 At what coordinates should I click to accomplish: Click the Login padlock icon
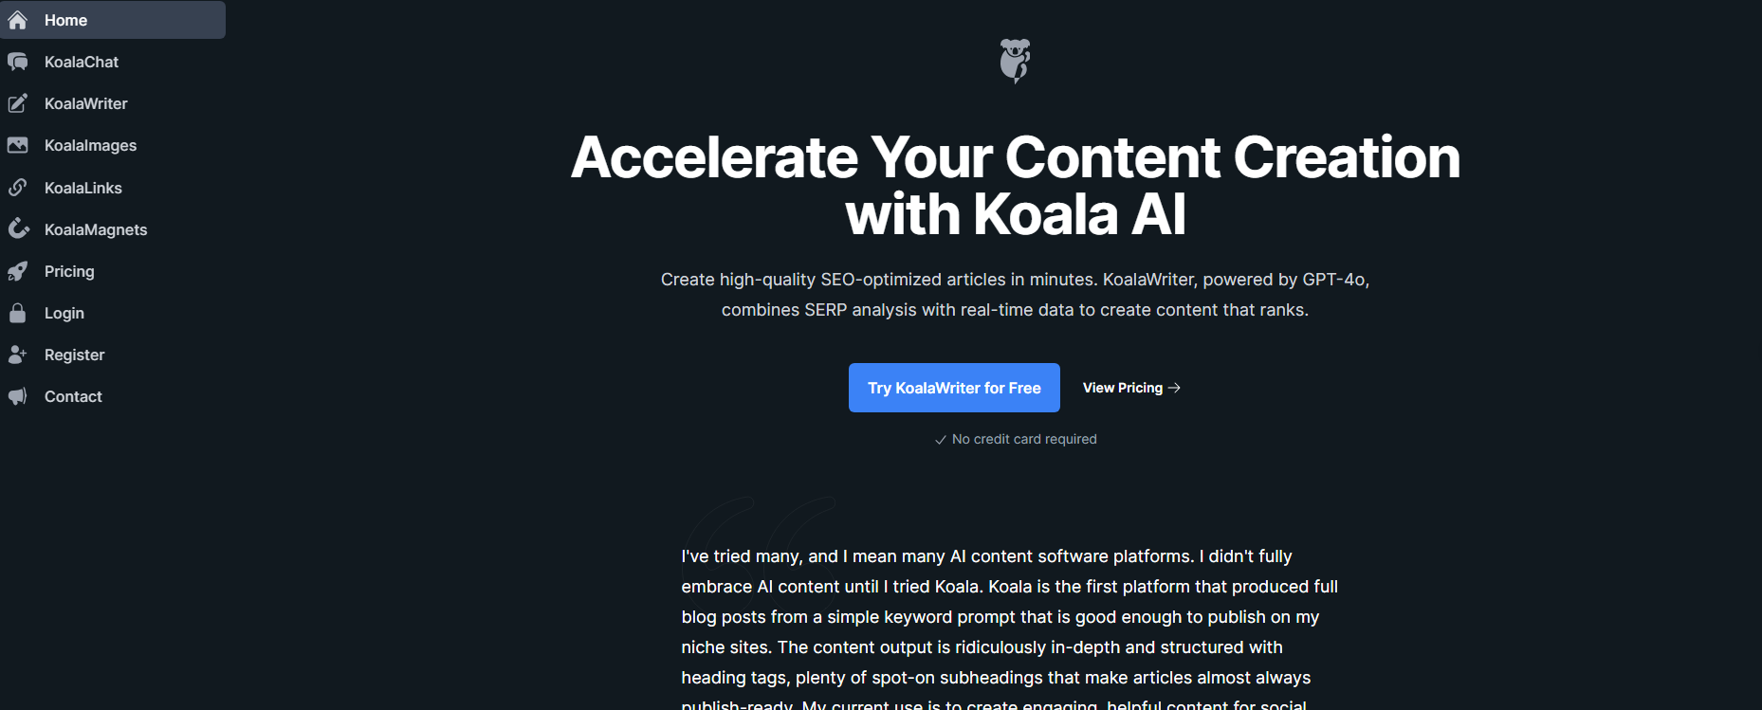(x=18, y=313)
